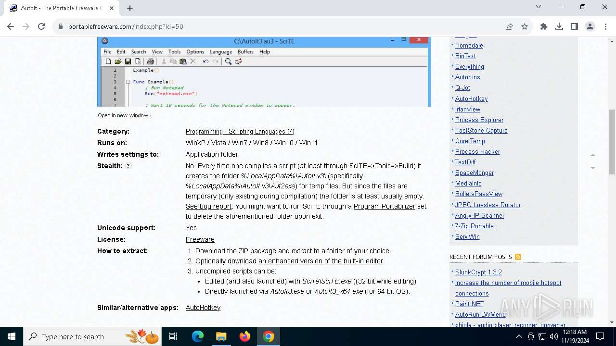Screen dimensions: 616x346
Task: Click Chrome icon on the taskbar
Action: (x=269, y=336)
